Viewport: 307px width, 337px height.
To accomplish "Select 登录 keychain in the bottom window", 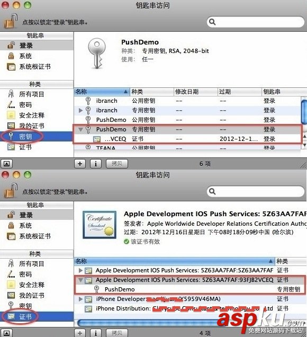I will 37,215.
